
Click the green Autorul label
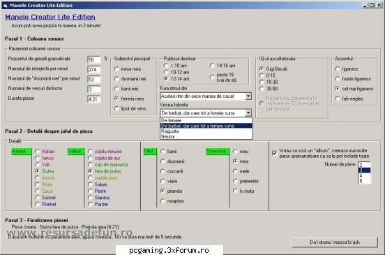[22, 151]
